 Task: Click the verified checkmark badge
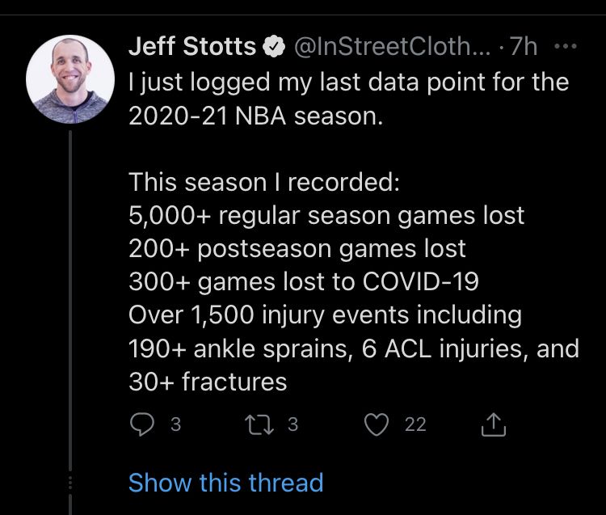[x=274, y=46]
